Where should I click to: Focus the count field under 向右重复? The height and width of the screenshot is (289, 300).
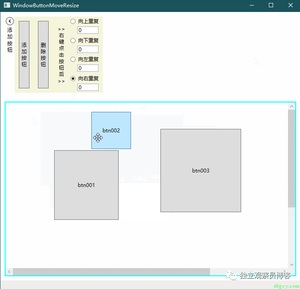pyautogui.click(x=88, y=87)
